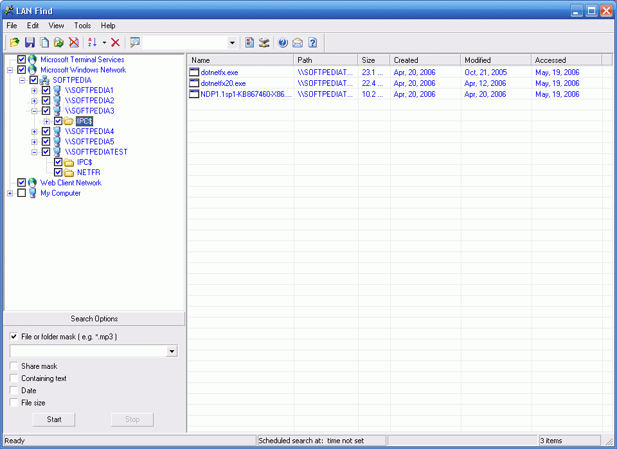Image resolution: width=617 pixels, height=449 pixels.
Task: Click the dotnetfx.exe file icon
Action: tap(194, 72)
